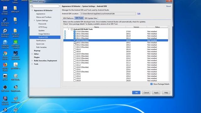The width and height of the screenshot is (201, 113).
Task: Open Notifications settings
Action: (41, 40)
